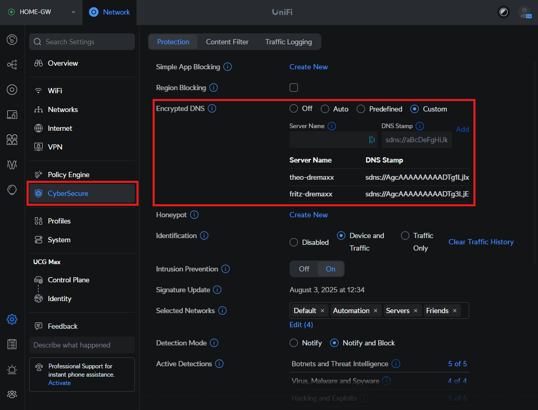538x410 pixels.
Task: Select Encrypted DNS Predefined radio
Action: click(360, 109)
